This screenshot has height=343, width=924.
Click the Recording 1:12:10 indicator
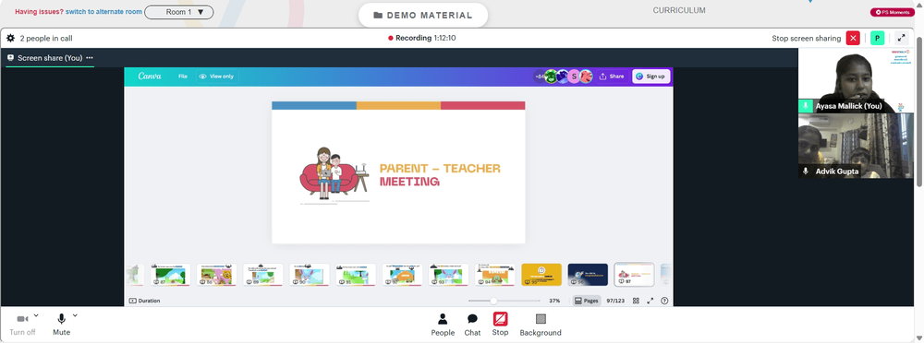(422, 38)
